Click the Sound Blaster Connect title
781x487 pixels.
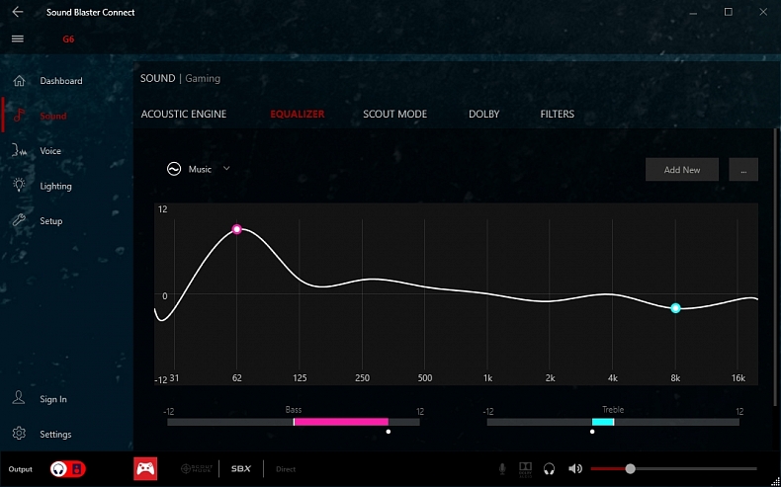click(x=90, y=13)
